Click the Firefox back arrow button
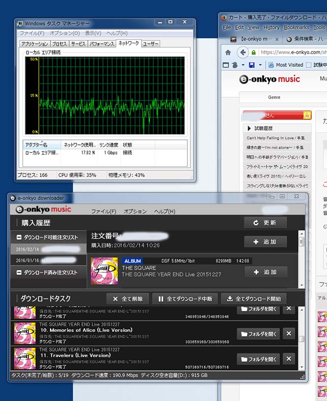Screen dimensions: 327x401 tap(243, 53)
